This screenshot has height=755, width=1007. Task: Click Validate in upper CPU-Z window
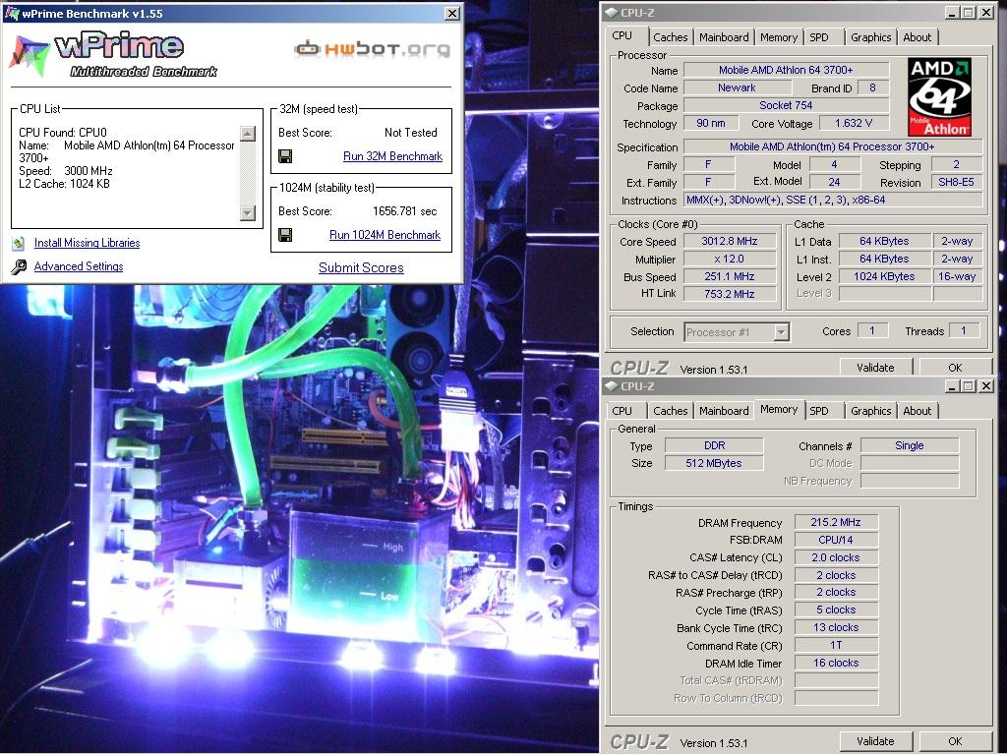click(x=875, y=368)
